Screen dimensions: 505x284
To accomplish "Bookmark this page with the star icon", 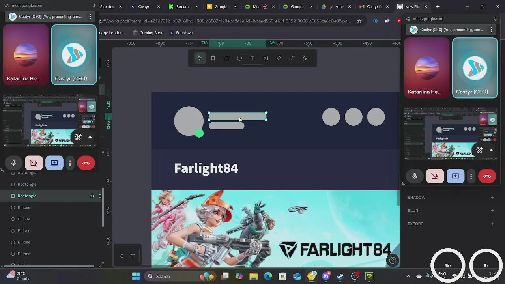I will click(x=359, y=21).
